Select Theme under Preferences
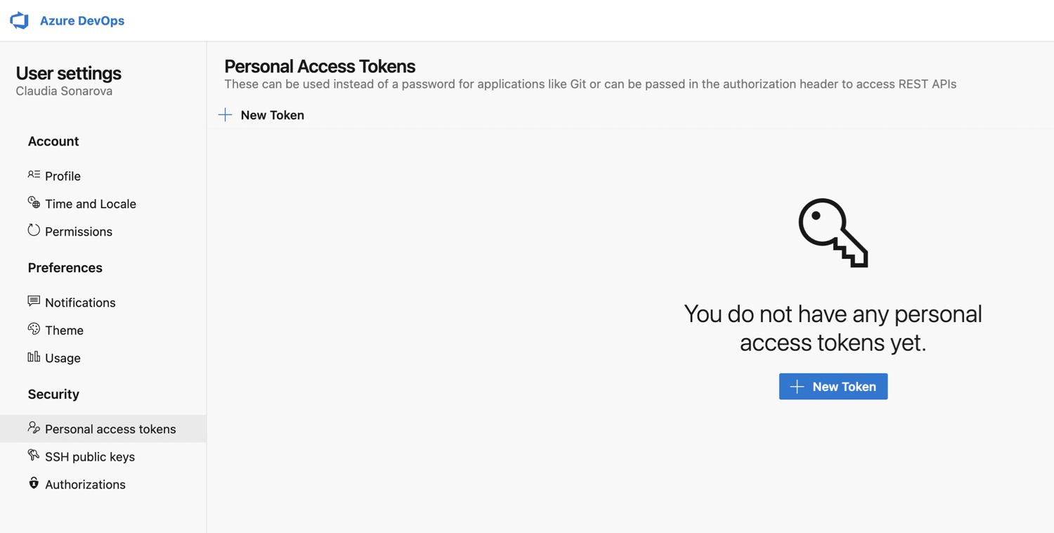 pyautogui.click(x=62, y=329)
